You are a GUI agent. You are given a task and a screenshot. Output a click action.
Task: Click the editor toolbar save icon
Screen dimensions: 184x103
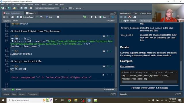point(18,17)
